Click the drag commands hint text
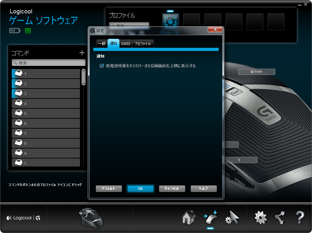 [45, 185]
